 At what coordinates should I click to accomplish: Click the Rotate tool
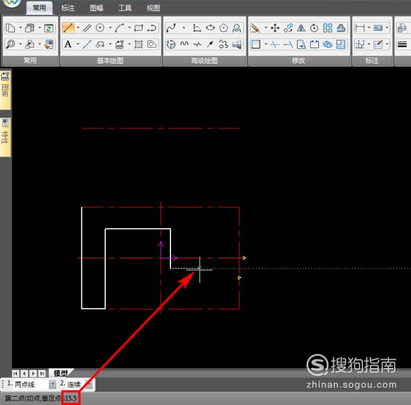(x=314, y=28)
